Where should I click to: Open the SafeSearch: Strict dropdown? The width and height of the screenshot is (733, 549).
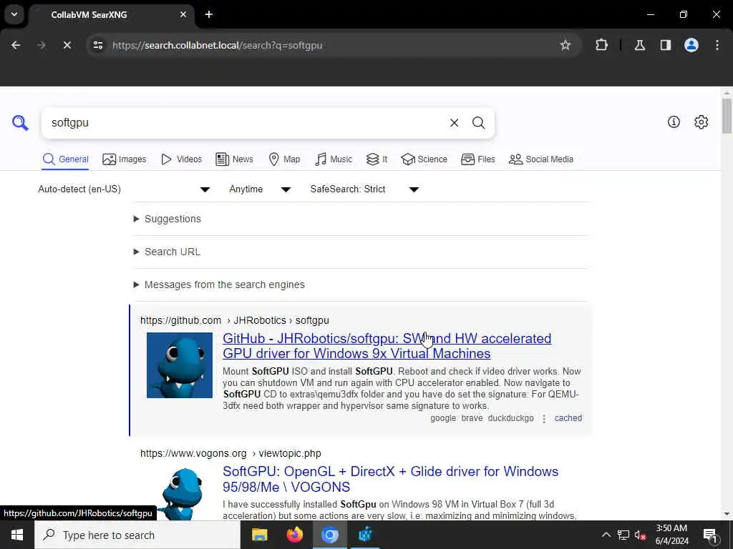coord(364,189)
